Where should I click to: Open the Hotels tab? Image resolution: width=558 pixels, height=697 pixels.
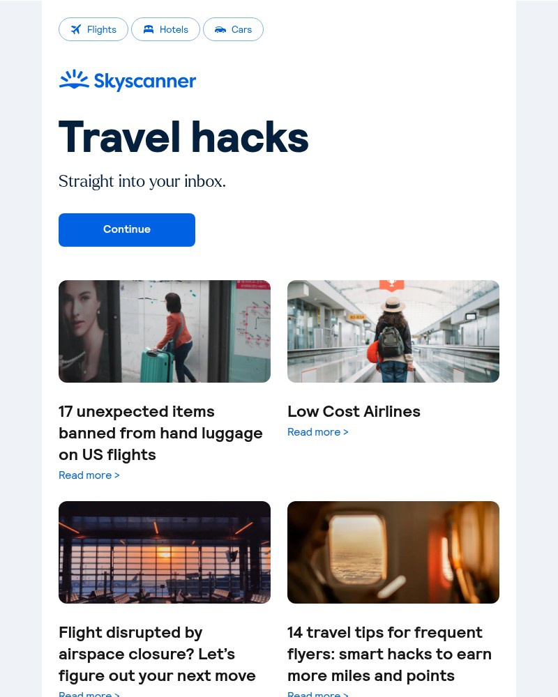pyautogui.click(x=165, y=29)
